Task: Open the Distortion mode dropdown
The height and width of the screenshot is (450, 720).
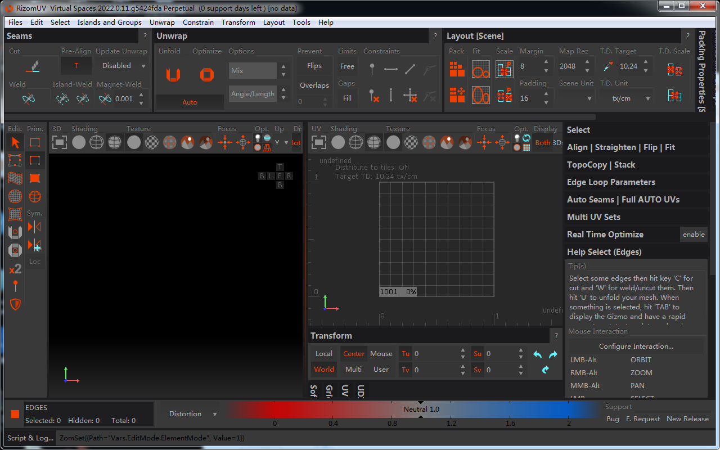Action: pos(192,414)
